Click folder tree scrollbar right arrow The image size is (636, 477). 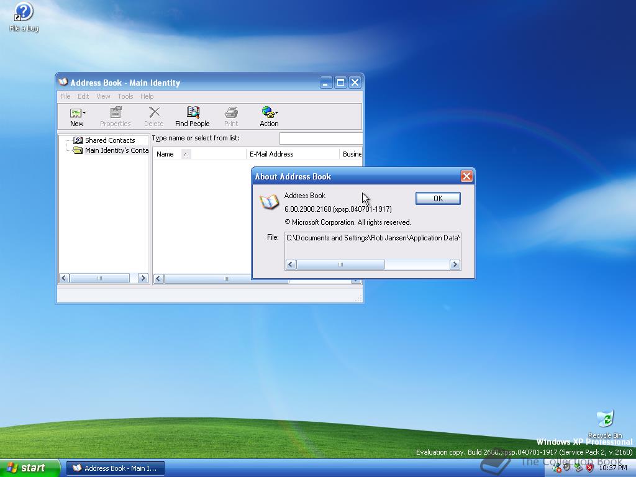[x=143, y=278]
